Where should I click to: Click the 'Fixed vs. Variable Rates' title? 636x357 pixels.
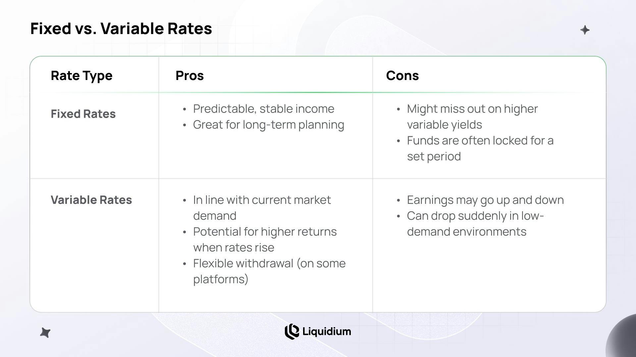coord(121,28)
